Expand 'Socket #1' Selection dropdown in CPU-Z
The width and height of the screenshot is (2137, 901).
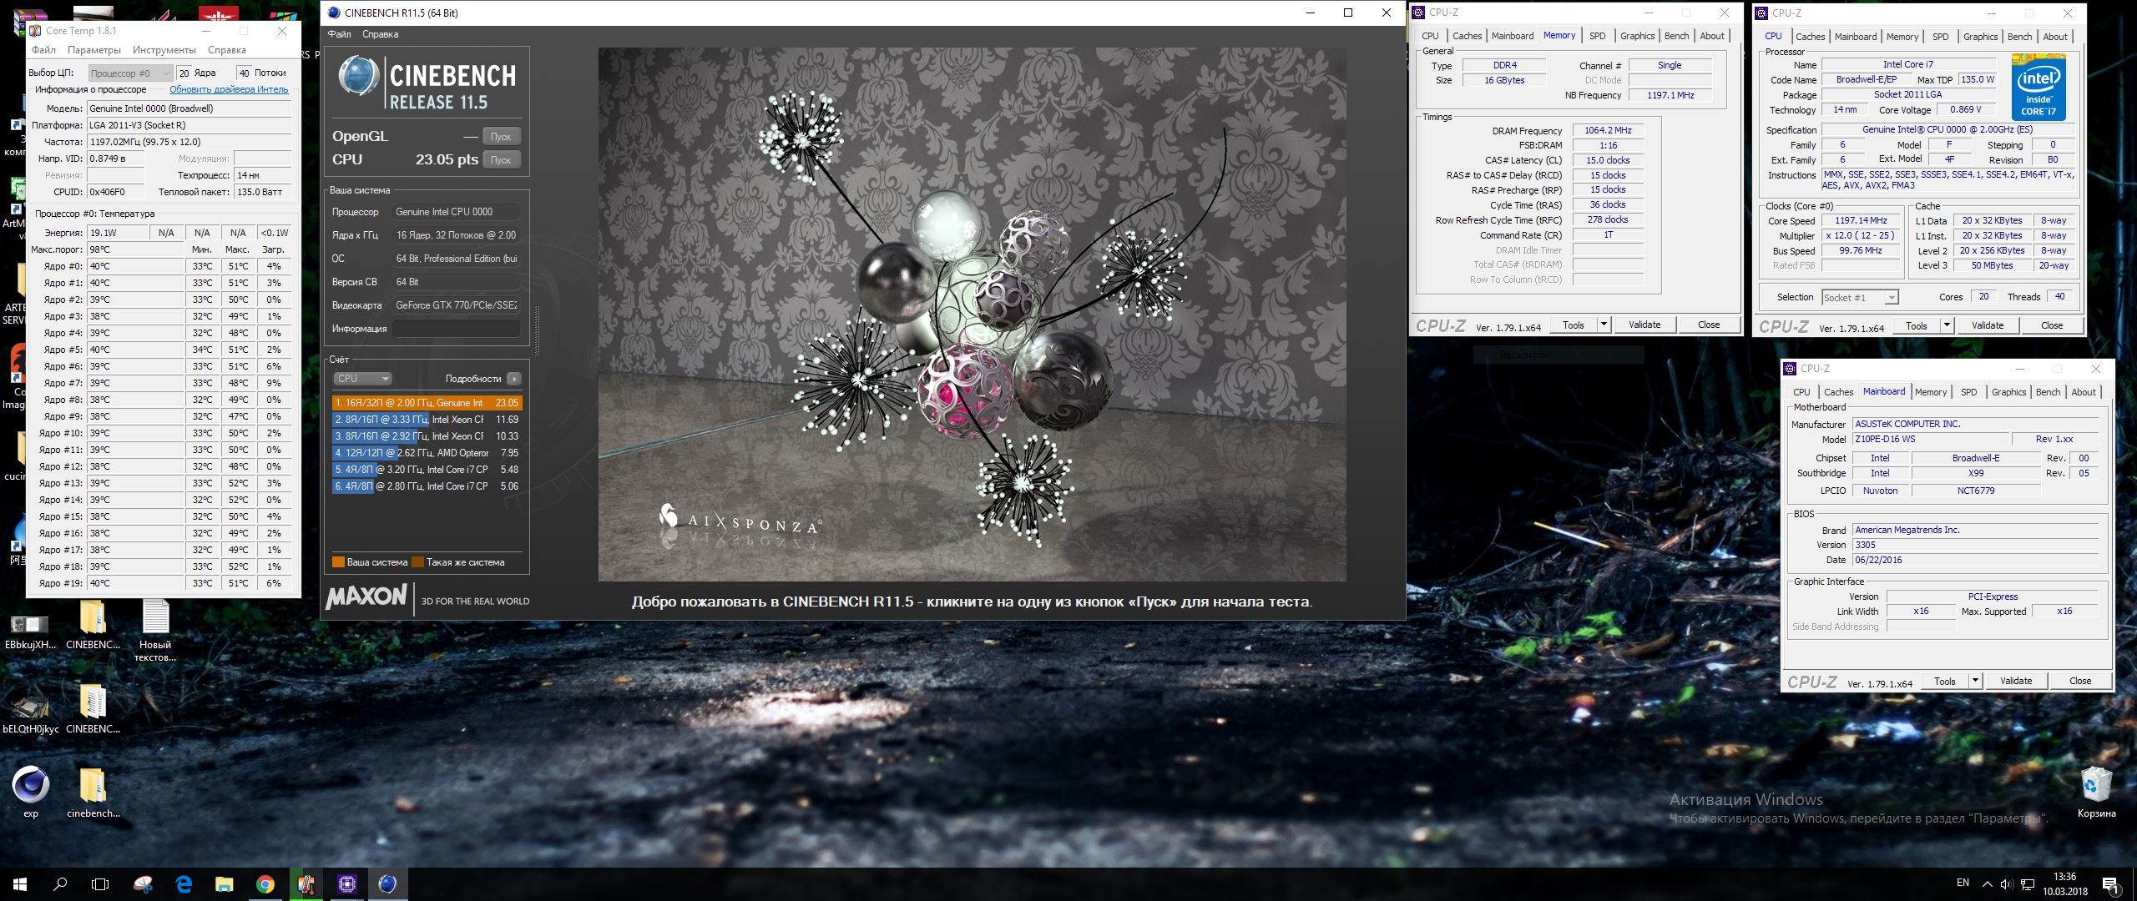1859,298
